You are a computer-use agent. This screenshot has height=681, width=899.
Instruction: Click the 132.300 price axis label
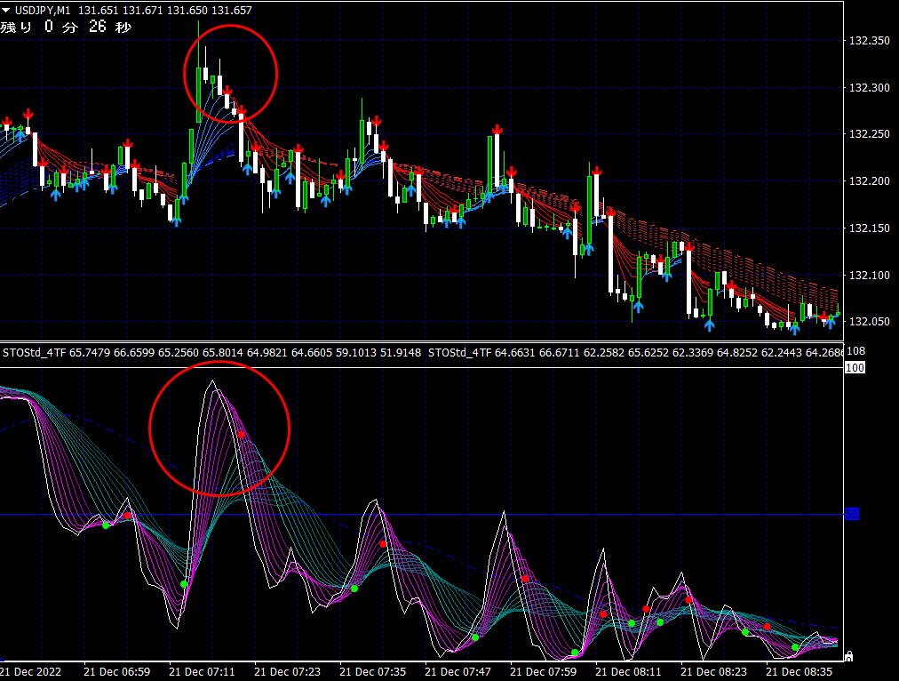point(869,88)
